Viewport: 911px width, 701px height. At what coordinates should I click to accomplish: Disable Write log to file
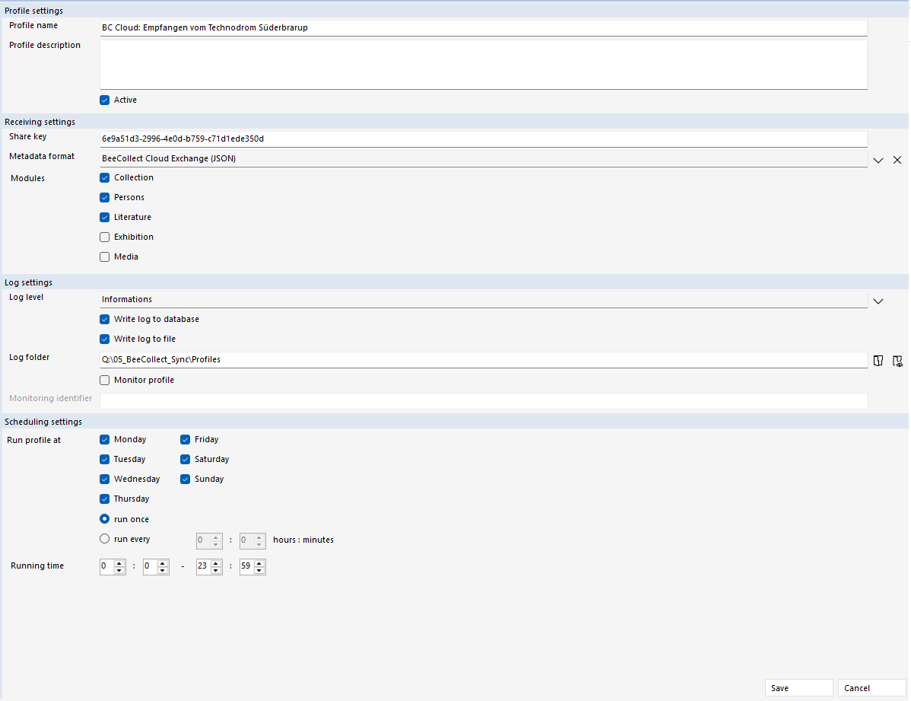coord(104,339)
